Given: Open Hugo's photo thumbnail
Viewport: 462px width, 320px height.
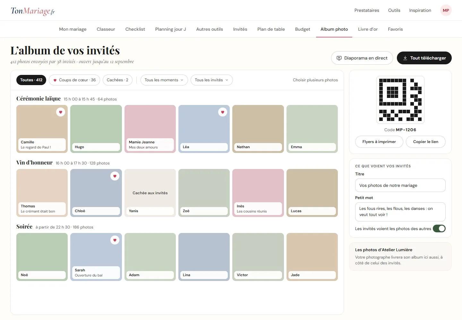Looking at the screenshot, I should click(x=96, y=129).
